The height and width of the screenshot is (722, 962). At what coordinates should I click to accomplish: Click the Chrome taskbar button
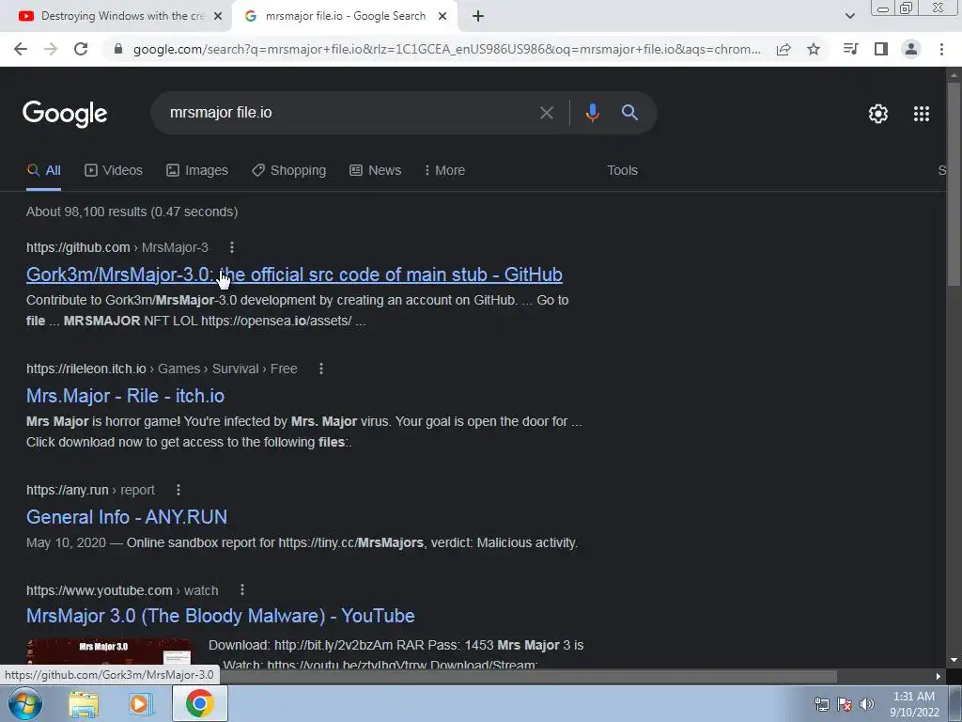click(199, 703)
